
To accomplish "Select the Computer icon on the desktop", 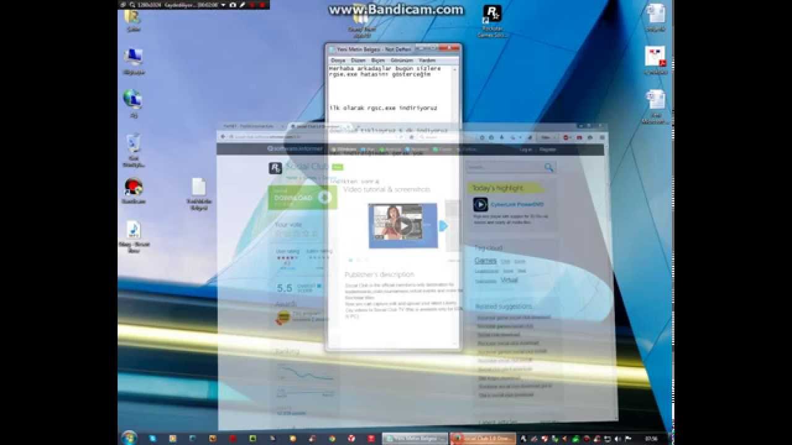I will click(x=133, y=61).
